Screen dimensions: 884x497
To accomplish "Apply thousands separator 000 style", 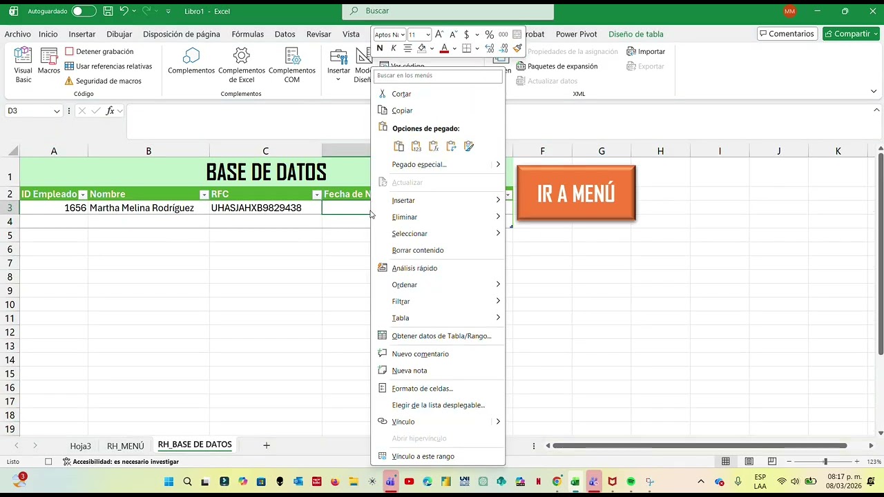I will [x=503, y=35].
